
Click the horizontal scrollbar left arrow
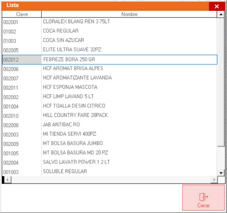(8, 180)
